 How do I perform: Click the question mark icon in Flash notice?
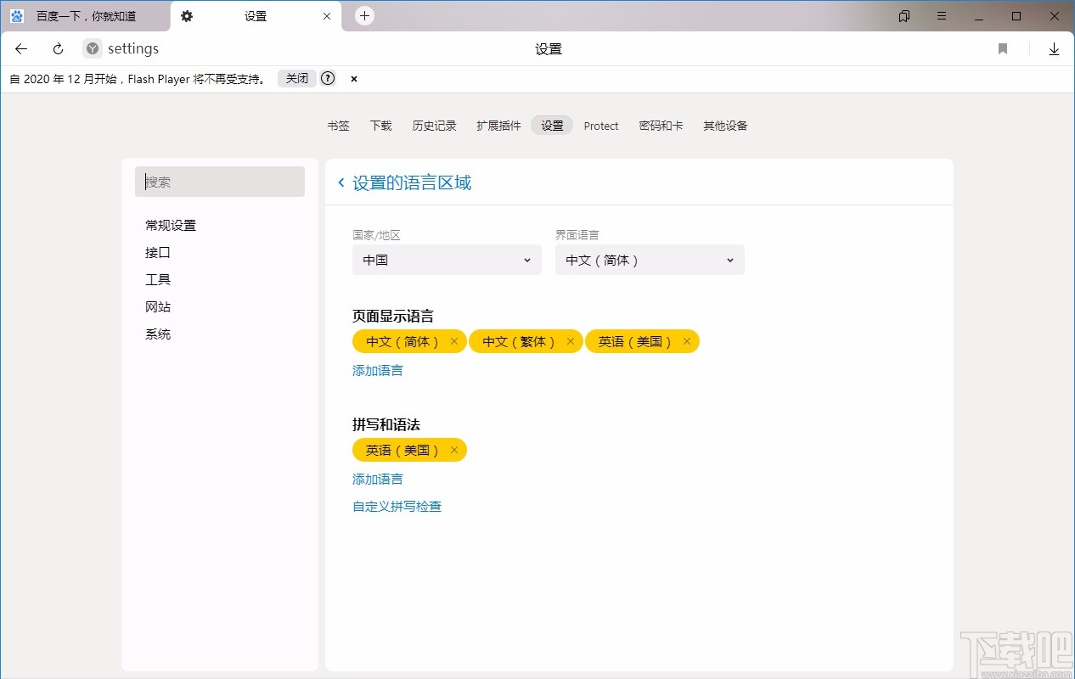(x=328, y=78)
